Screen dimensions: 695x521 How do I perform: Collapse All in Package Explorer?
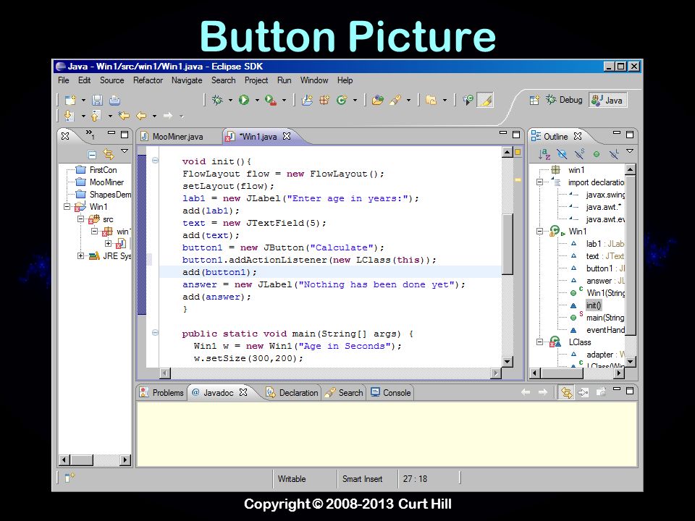click(x=92, y=155)
